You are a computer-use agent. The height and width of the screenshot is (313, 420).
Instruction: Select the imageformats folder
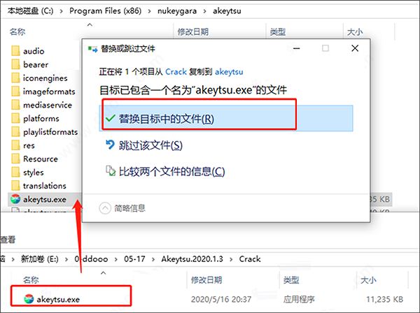click(43, 92)
